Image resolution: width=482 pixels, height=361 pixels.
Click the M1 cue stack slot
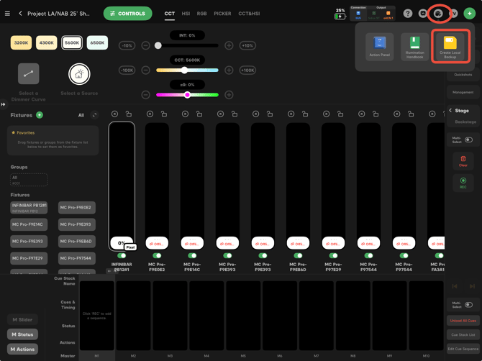pyautogui.click(x=97, y=316)
